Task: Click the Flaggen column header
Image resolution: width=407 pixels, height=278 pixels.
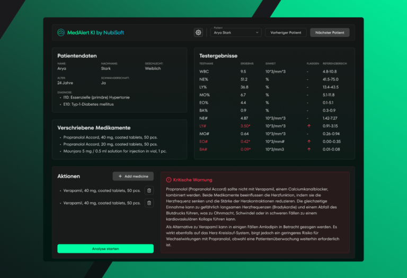Action: [313, 63]
